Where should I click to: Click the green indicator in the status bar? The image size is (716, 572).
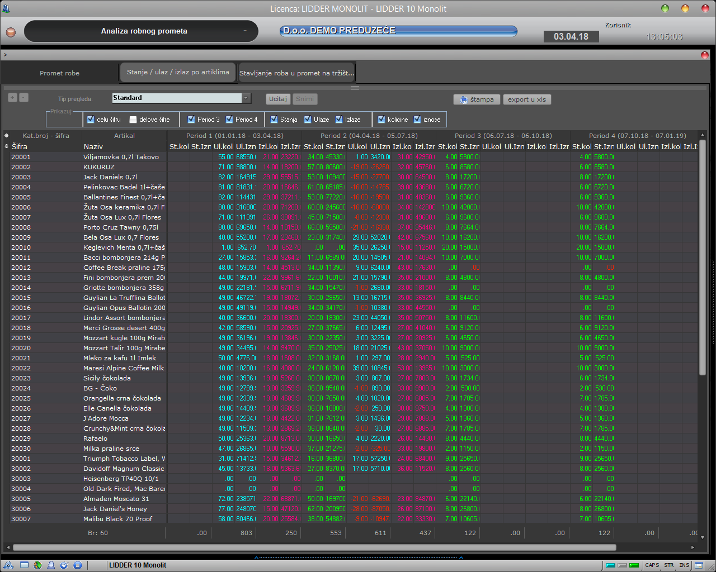(634, 565)
